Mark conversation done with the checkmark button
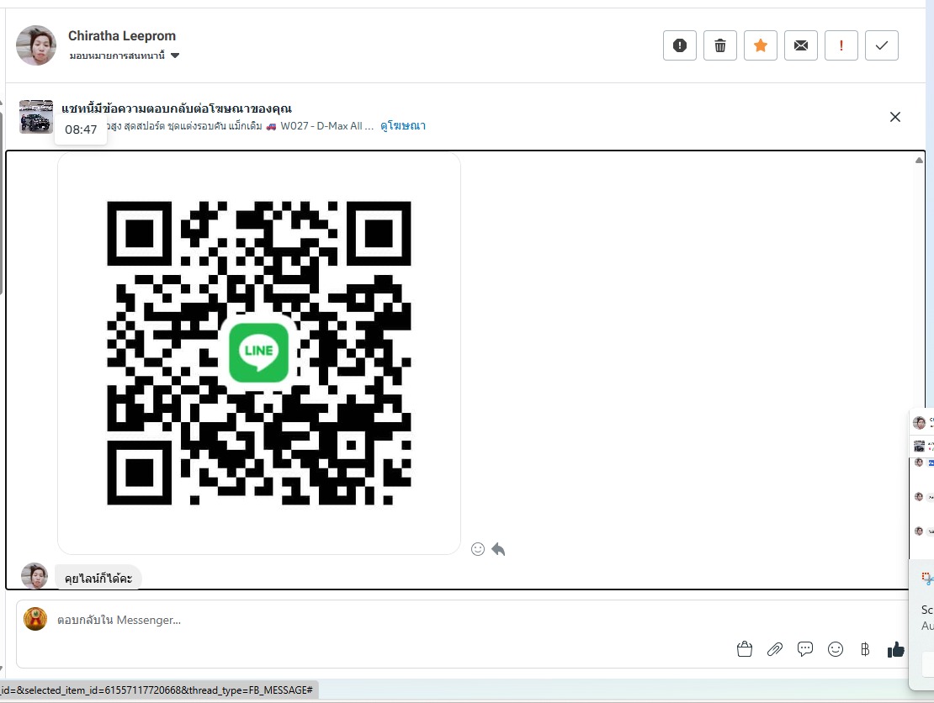Image resolution: width=934 pixels, height=703 pixels. 882,45
